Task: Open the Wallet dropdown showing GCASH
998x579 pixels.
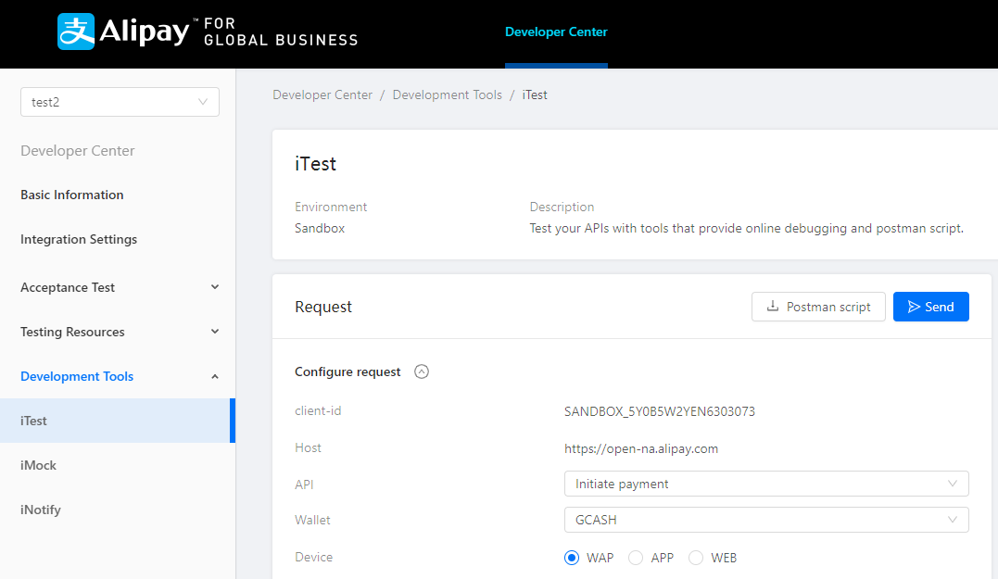Action: click(765, 520)
